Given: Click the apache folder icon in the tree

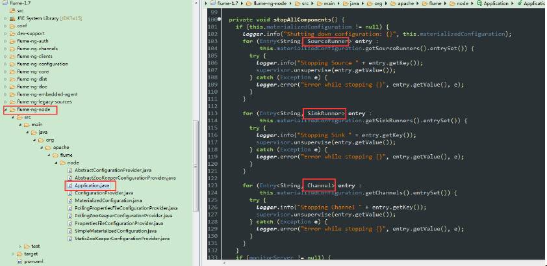Looking at the screenshot, I should click(x=48, y=148).
